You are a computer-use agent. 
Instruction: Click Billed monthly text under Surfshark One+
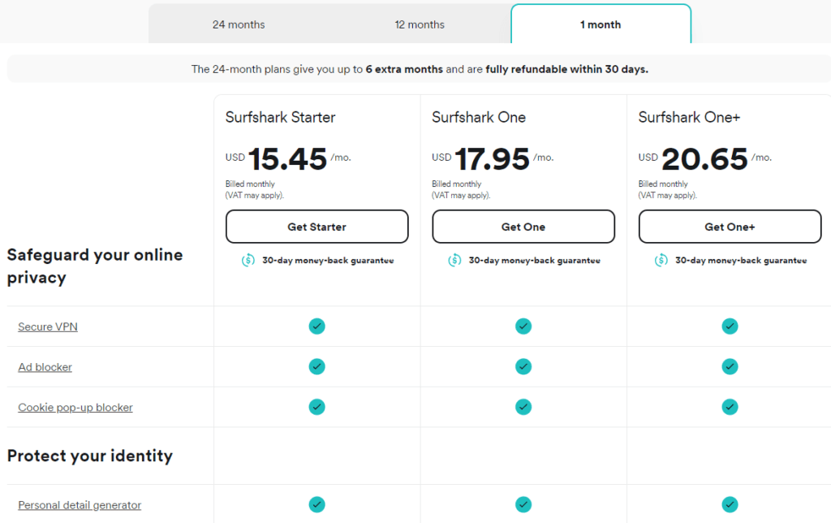click(x=663, y=184)
